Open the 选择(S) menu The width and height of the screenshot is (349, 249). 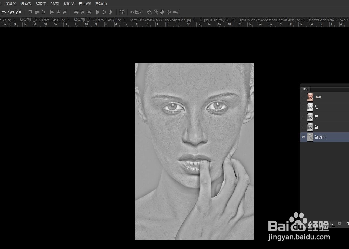pyautogui.click(x=26, y=4)
